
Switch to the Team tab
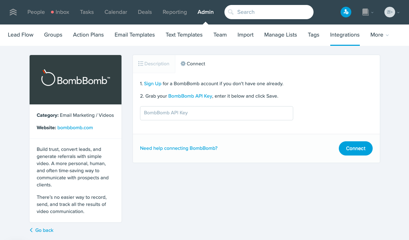click(x=220, y=35)
